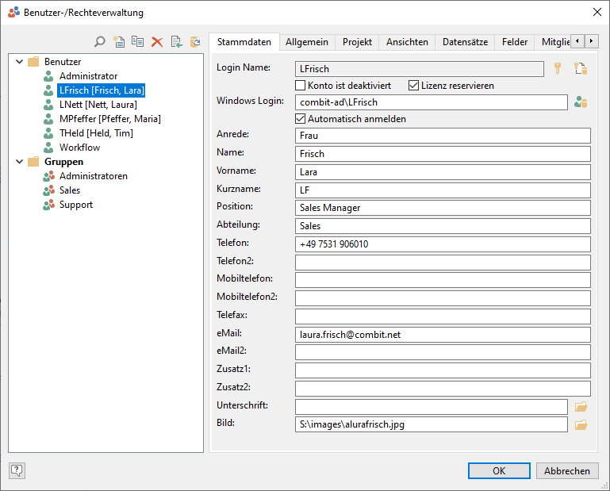Open the folder browse icon for Bild

581,425
